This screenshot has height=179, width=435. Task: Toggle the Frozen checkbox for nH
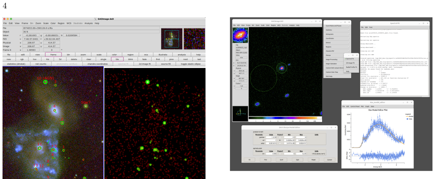[280, 153]
